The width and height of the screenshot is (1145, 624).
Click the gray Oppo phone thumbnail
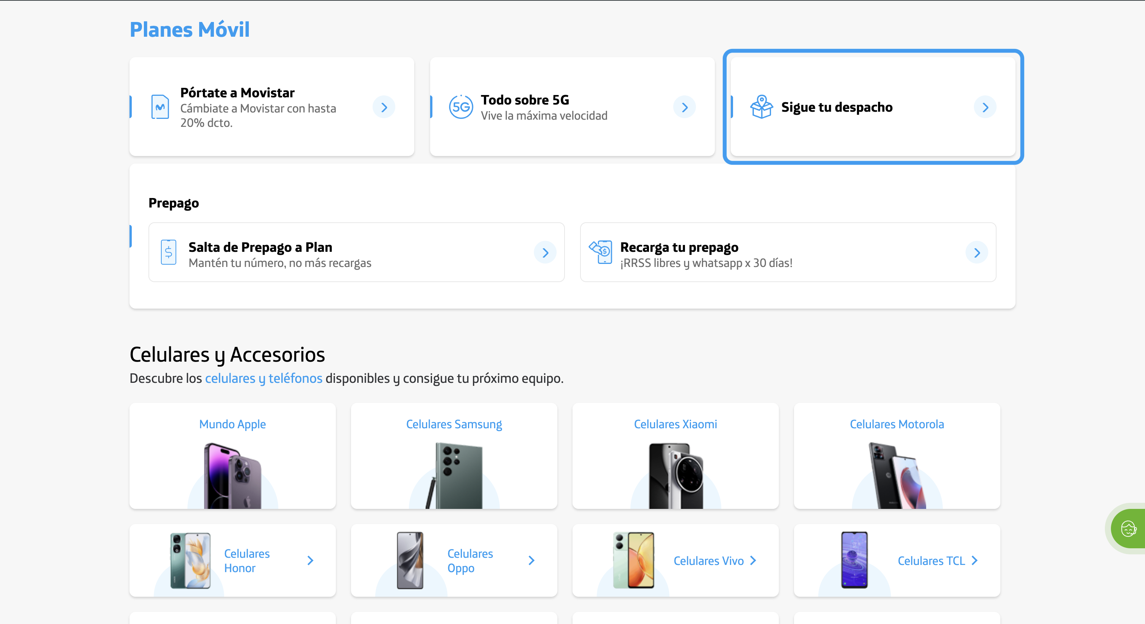410,560
